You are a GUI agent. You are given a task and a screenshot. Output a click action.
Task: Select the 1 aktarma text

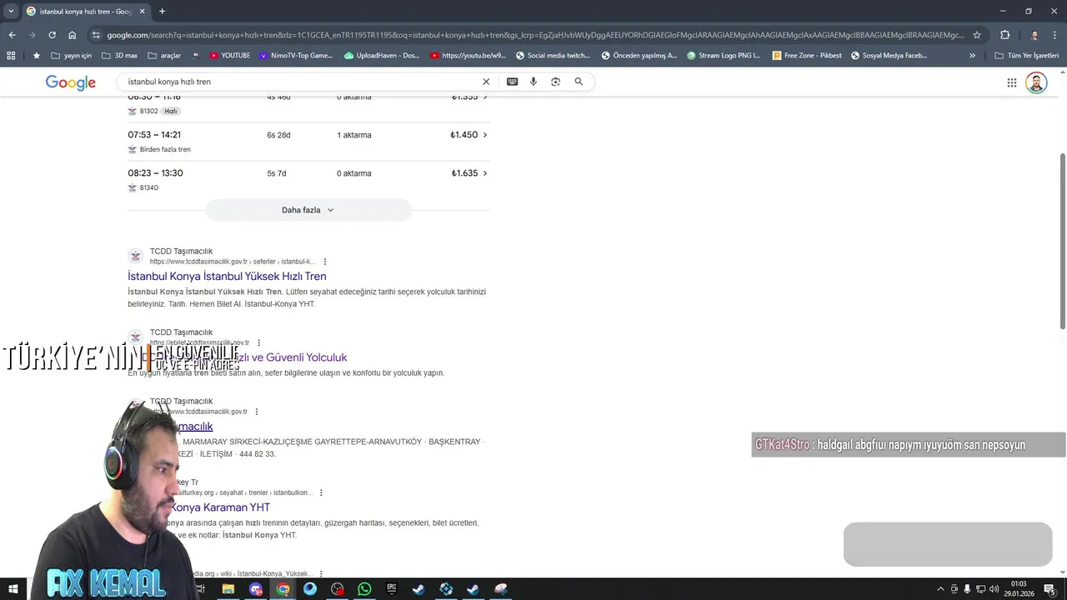[x=354, y=135]
